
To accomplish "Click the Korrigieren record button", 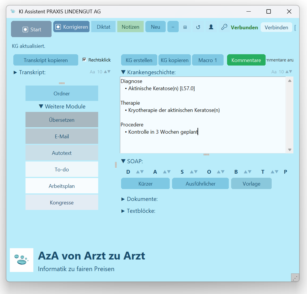I will click(x=72, y=27).
